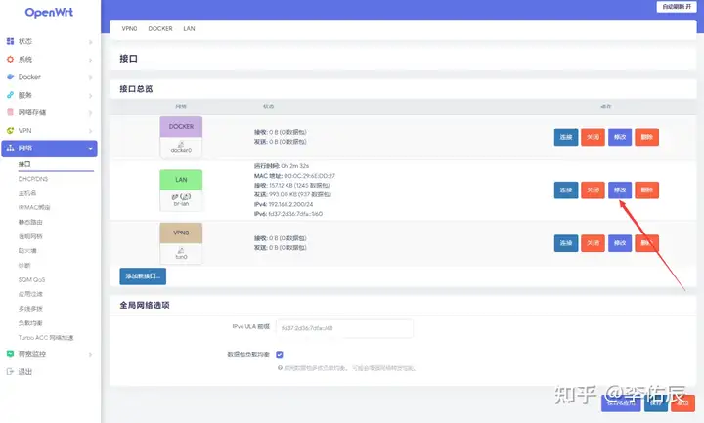Click the 网络存储 storage icon in sidebar
704x423 pixels.
10,112
